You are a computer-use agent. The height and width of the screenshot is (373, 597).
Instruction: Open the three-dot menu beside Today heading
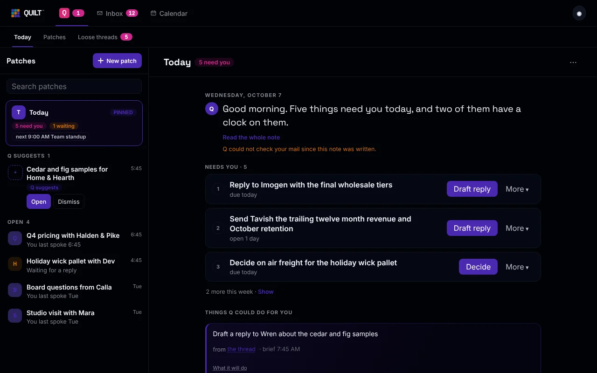573,62
